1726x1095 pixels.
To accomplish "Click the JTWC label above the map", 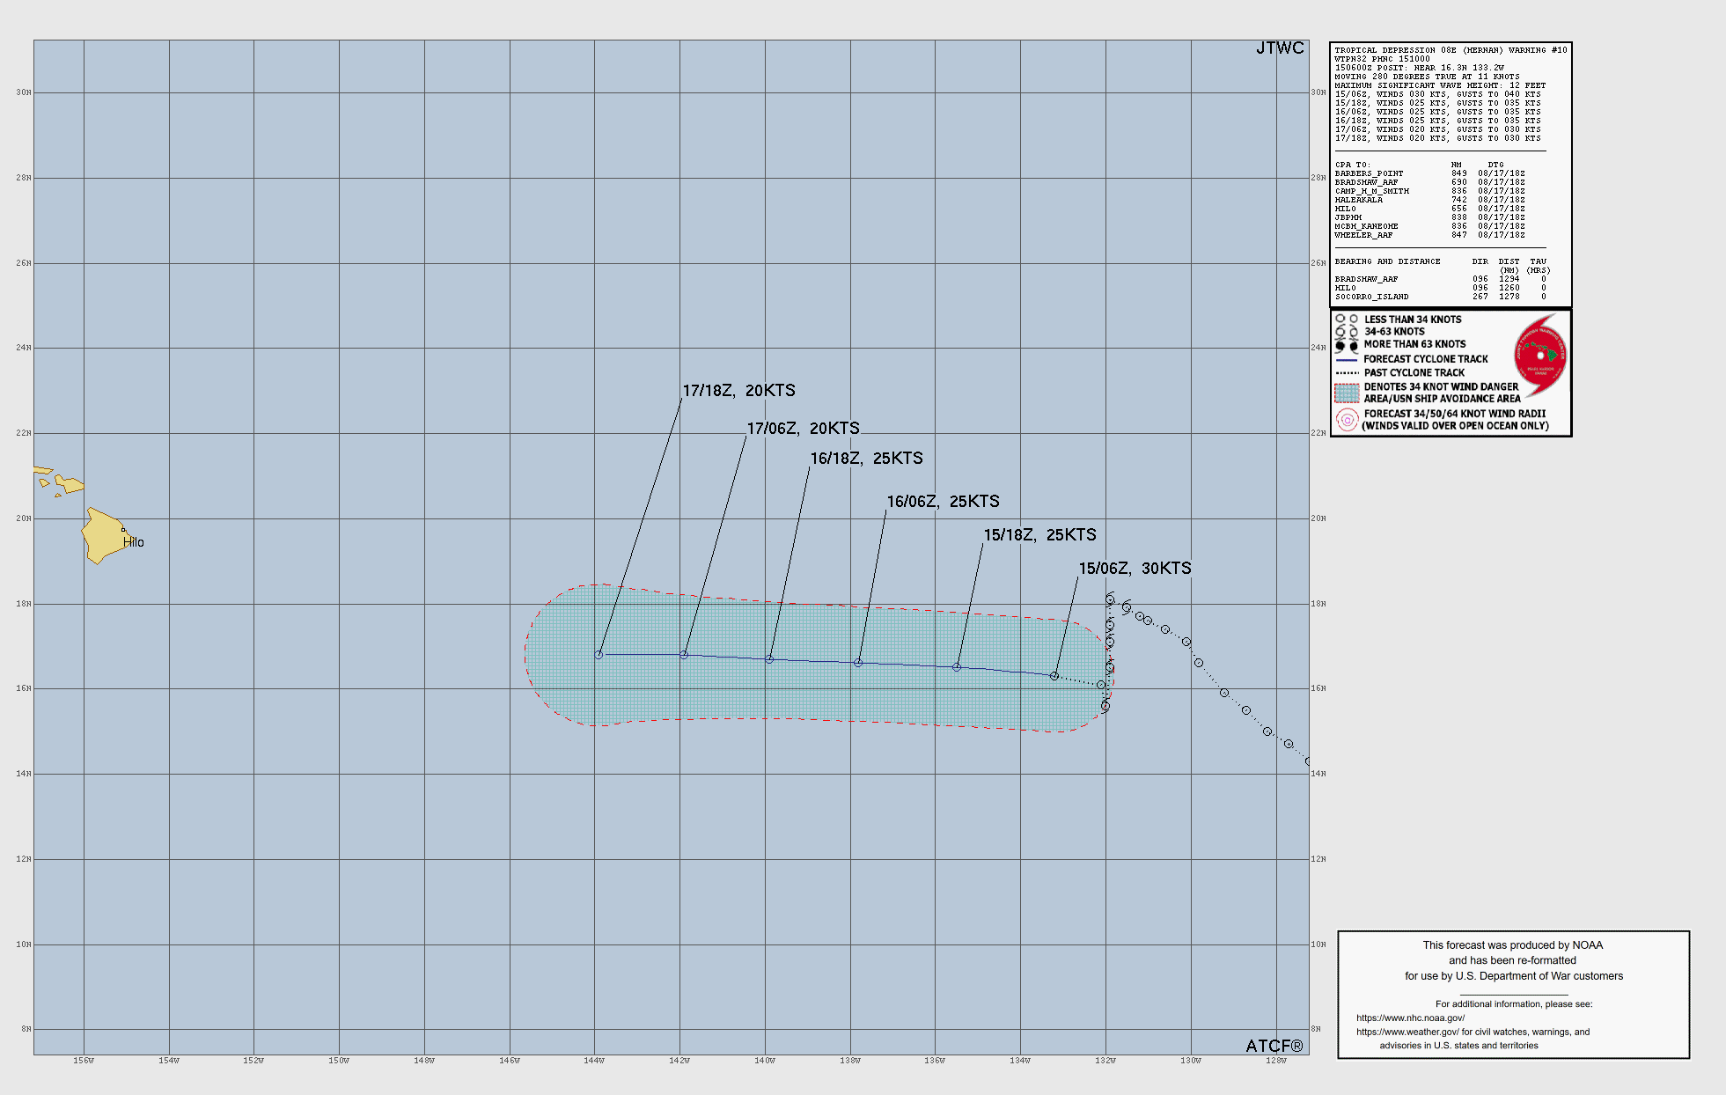I will [1280, 48].
